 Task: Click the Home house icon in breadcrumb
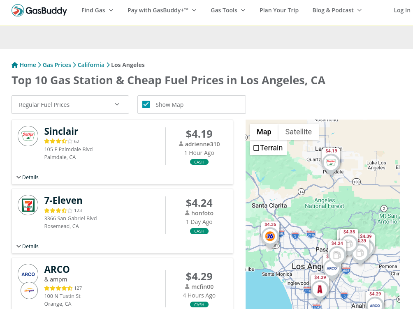[15, 65]
